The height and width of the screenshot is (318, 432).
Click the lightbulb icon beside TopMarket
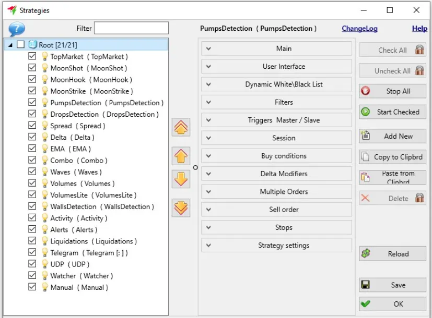point(44,56)
